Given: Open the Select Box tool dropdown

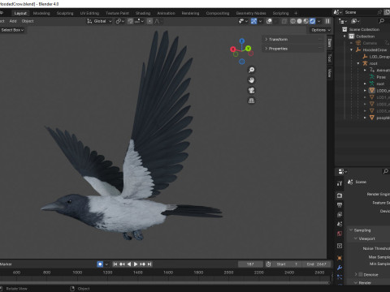Looking at the screenshot, I should [12, 30].
